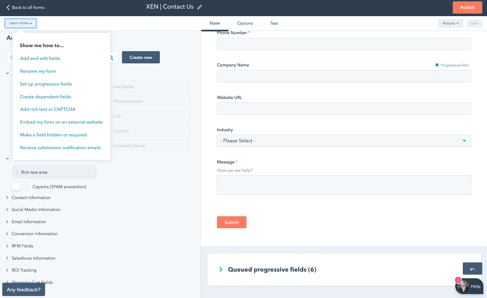The width and height of the screenshot is (487, 298).
Task: Click the search magnifier icon
Action: coord(112,57)
